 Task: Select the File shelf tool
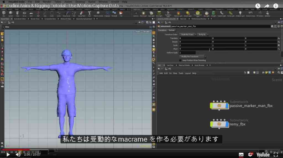[121, 14]
